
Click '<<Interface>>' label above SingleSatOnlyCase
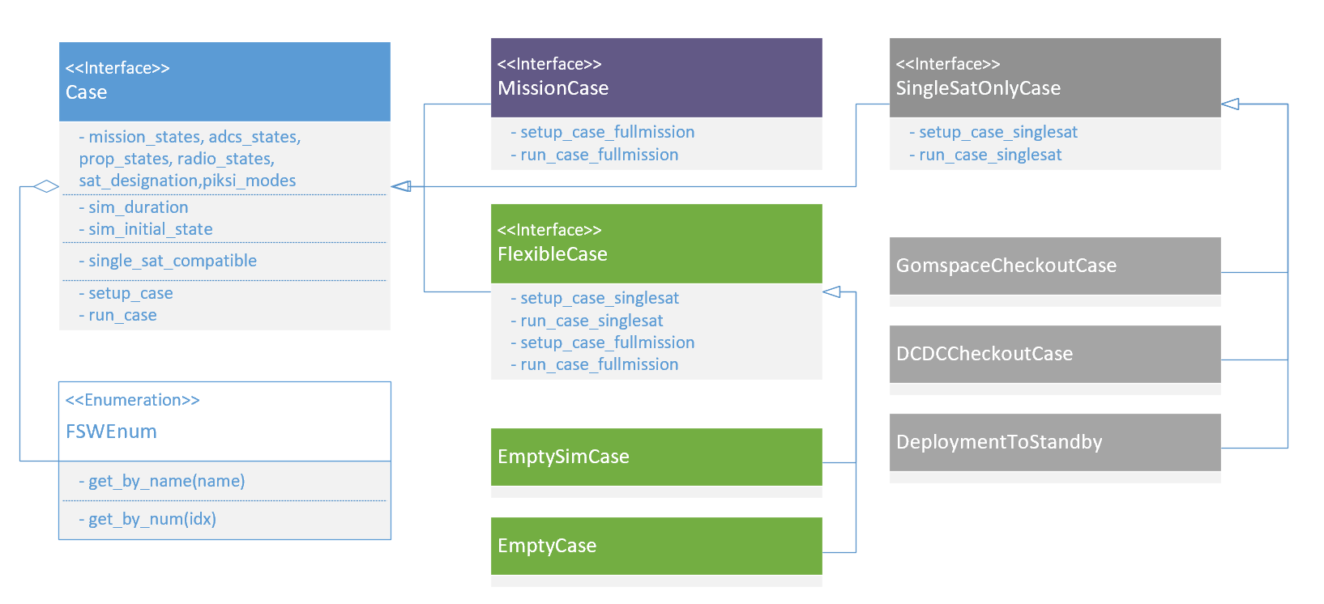(x=948, y=64)
